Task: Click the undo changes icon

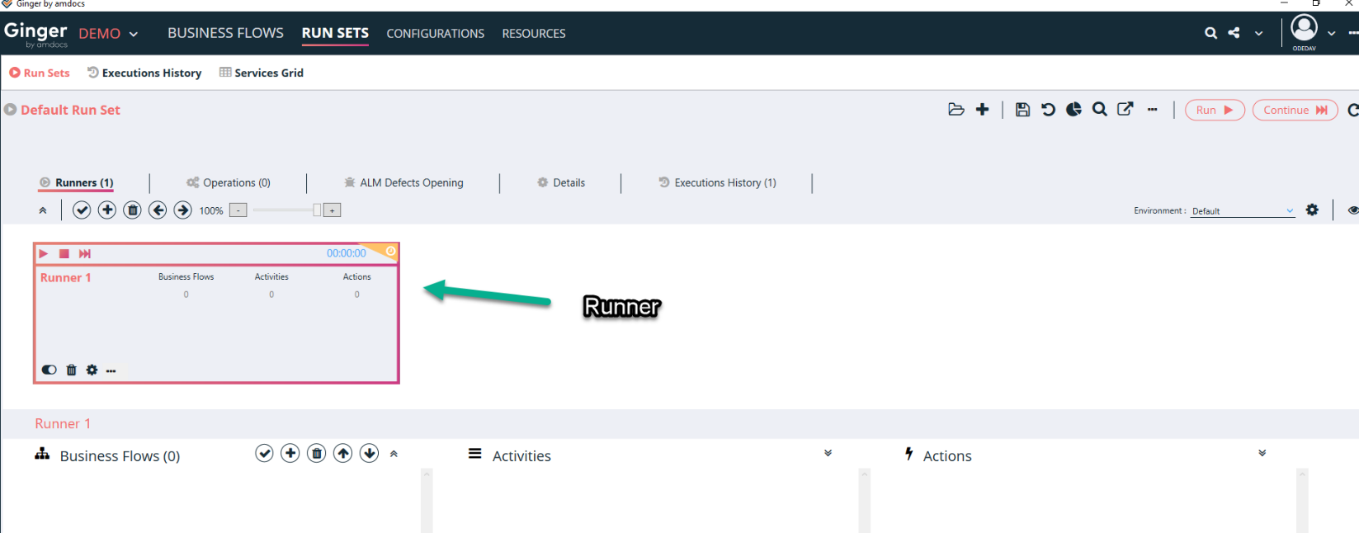Action: (1048, 110)
